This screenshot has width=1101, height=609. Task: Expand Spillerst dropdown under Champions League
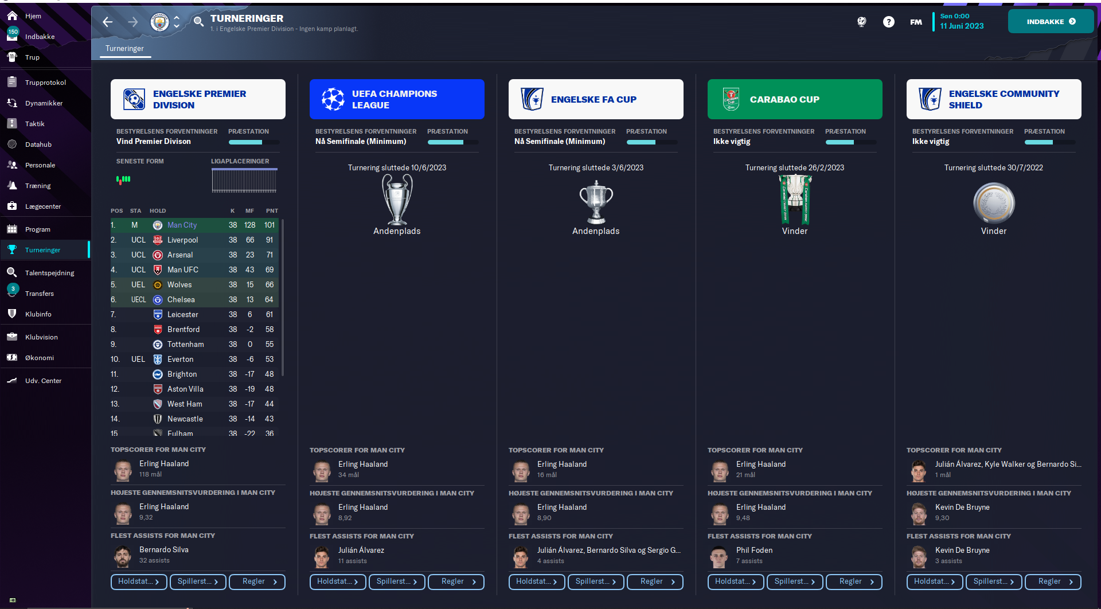(x=397, y=581)
